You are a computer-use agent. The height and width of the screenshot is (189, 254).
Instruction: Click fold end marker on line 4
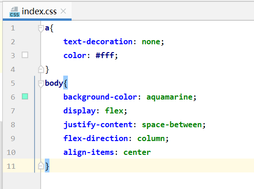[41, 70]
